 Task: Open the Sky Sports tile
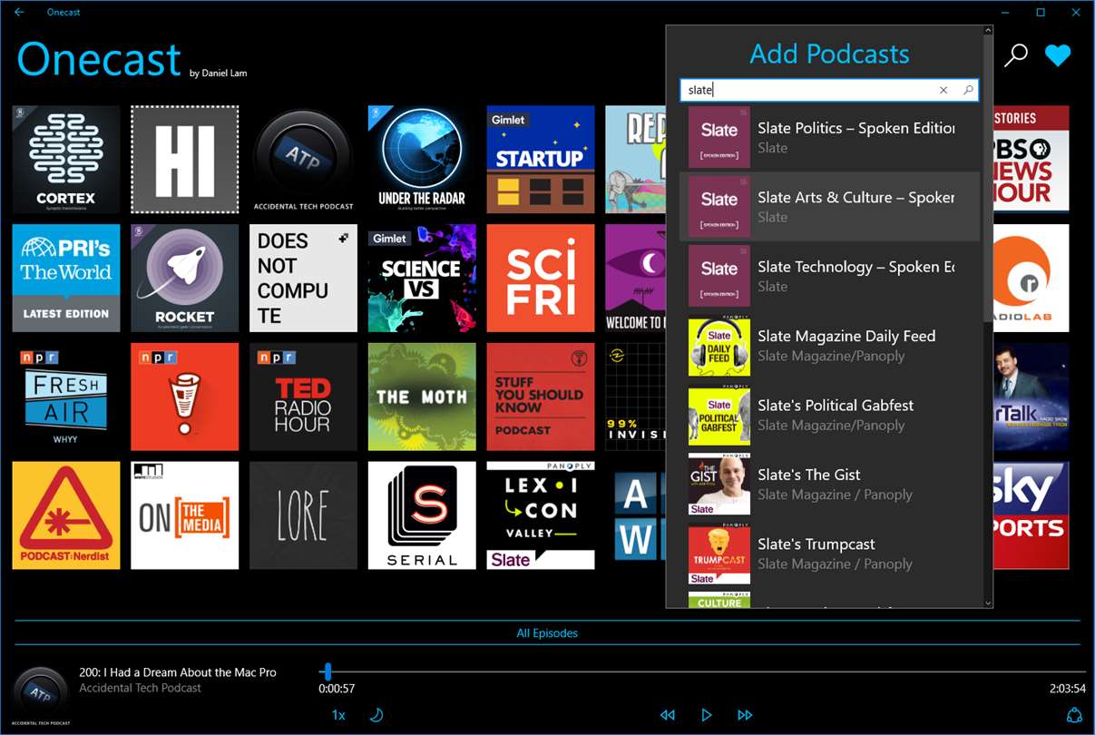1031,515
